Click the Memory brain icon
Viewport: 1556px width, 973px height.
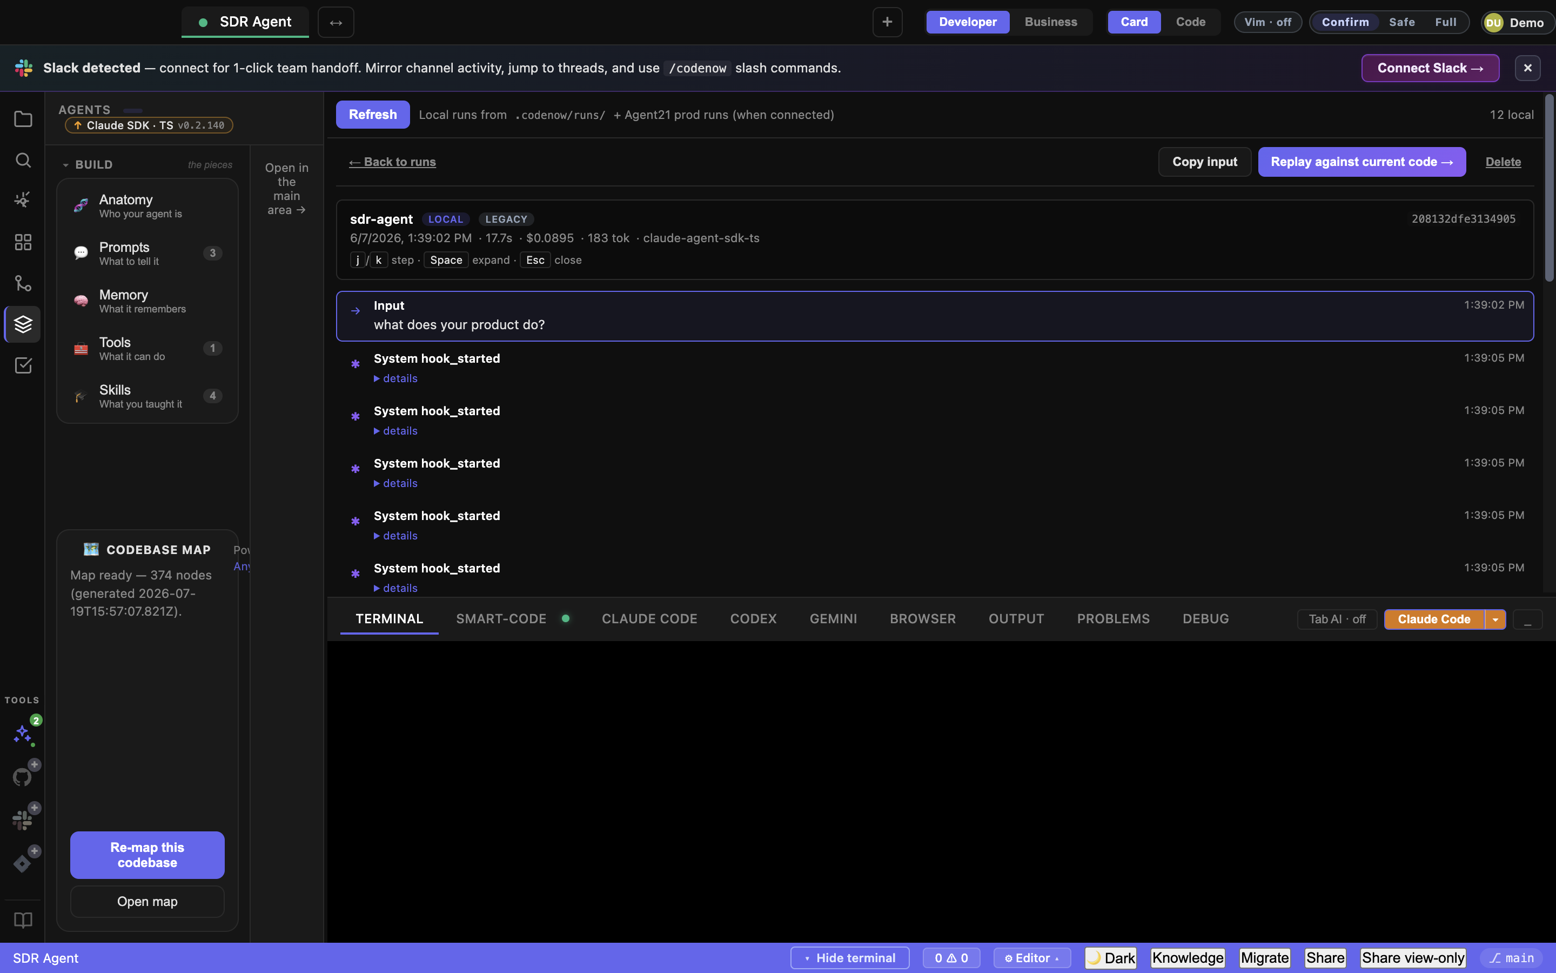click(x=81, y=301)
